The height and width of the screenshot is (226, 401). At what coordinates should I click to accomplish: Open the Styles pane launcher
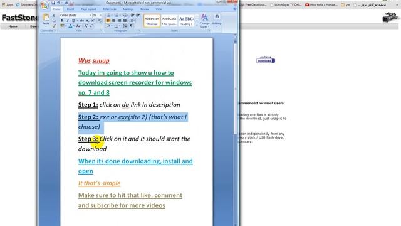[x=209, y=31]
